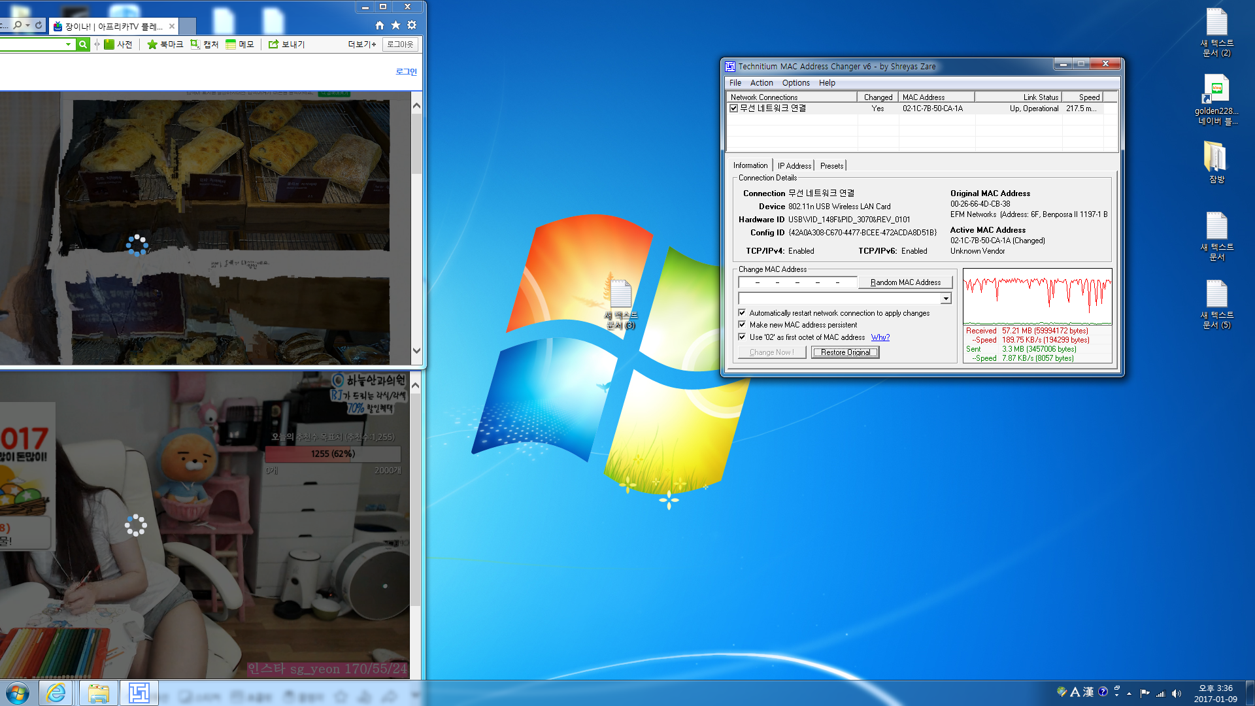This screenshot has width=1255, height=706.
Task: Open the Windows Start orb
Action: [18, 693]
